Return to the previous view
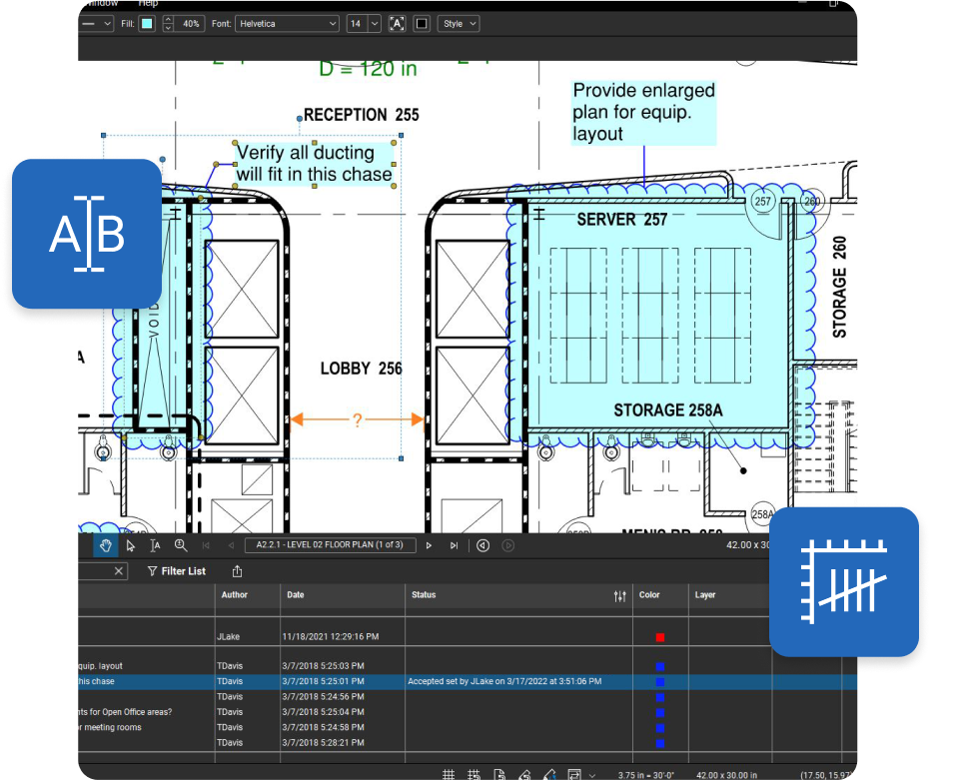 point(482,545)
